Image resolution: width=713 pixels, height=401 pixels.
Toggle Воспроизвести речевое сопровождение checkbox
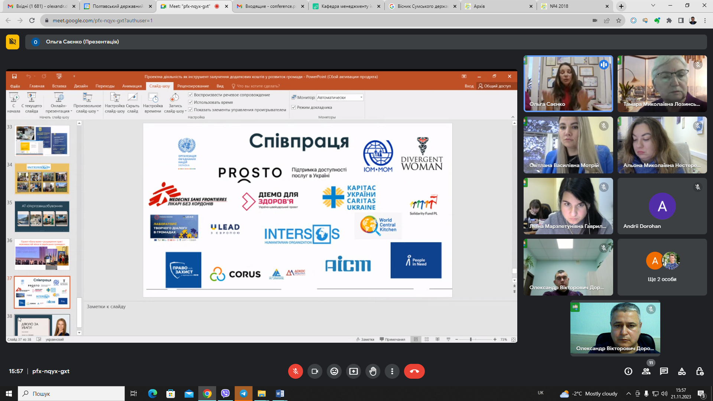[x=191, y=95]
